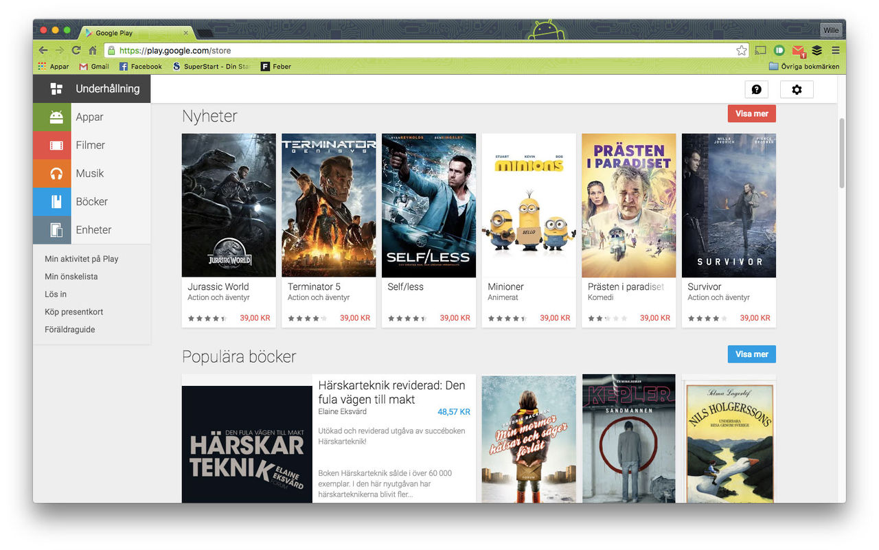Screen dimensions: 879x550
Task: Click the Buffer layers extension icon
Action: [817, 50]
